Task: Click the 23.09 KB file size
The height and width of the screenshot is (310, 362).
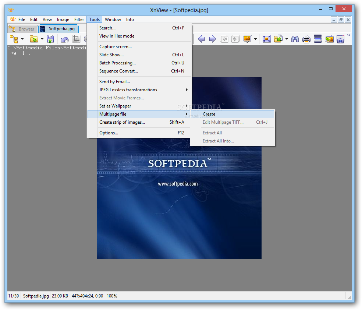Action: [x=60, y=296]
